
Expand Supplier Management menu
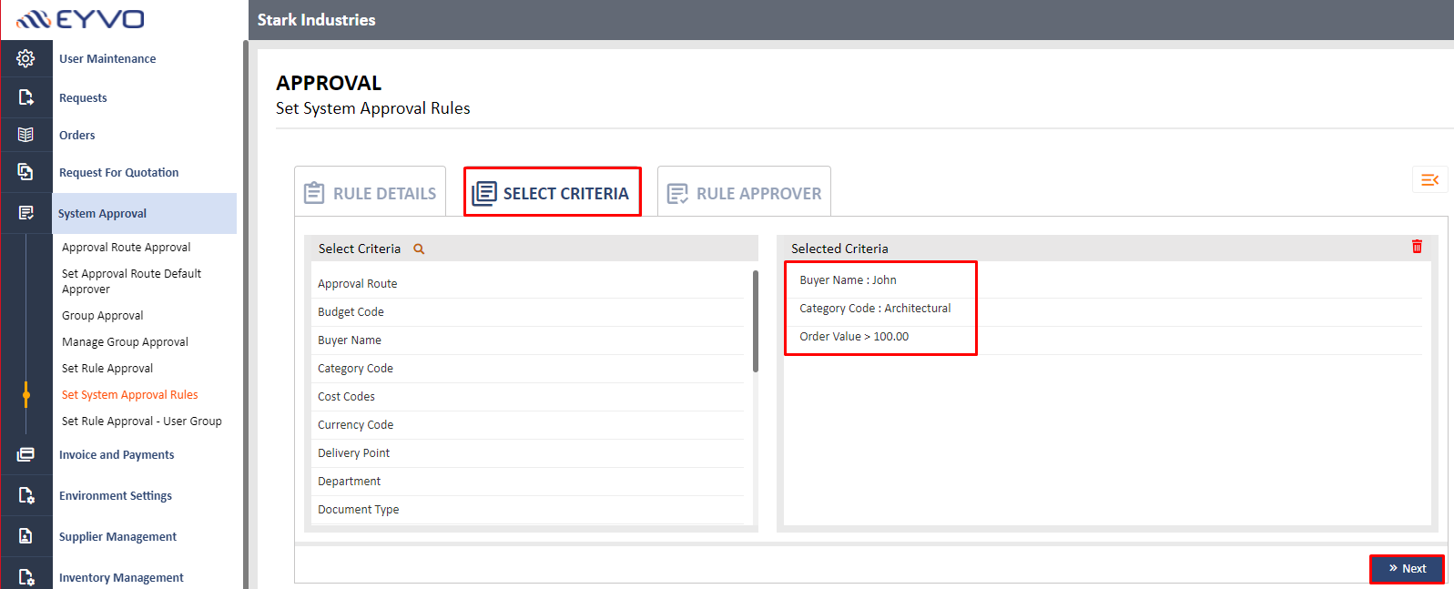[118, 536]
